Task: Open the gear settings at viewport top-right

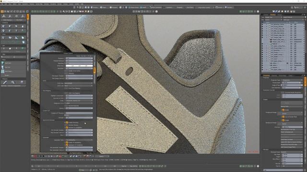Action: pos(258,11)
